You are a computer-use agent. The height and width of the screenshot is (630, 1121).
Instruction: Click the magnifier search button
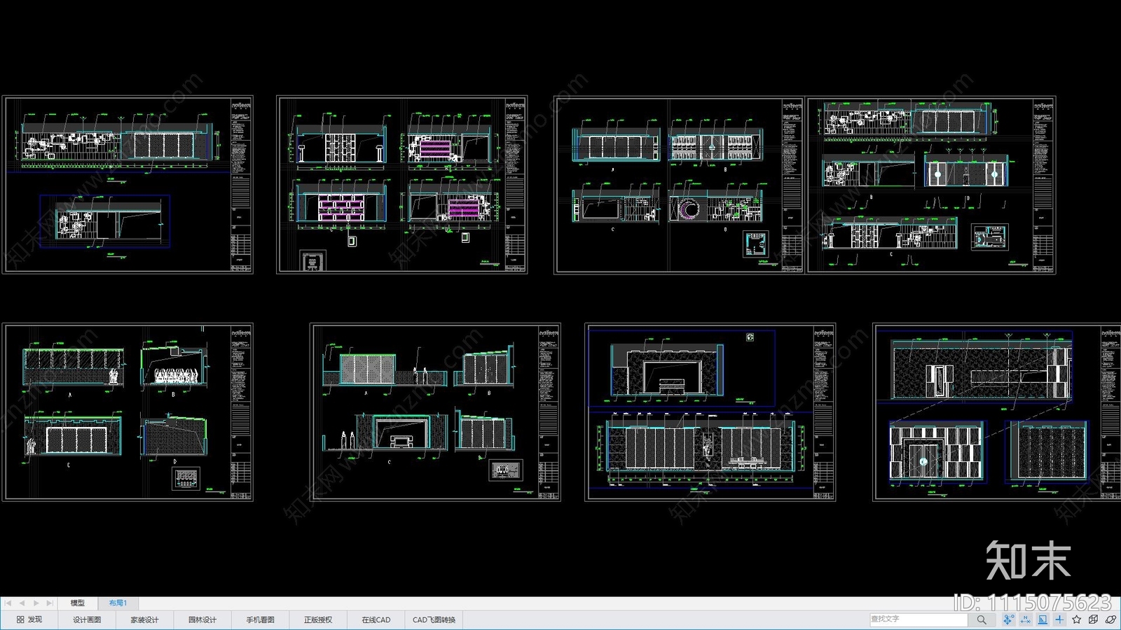coord(982,619)
